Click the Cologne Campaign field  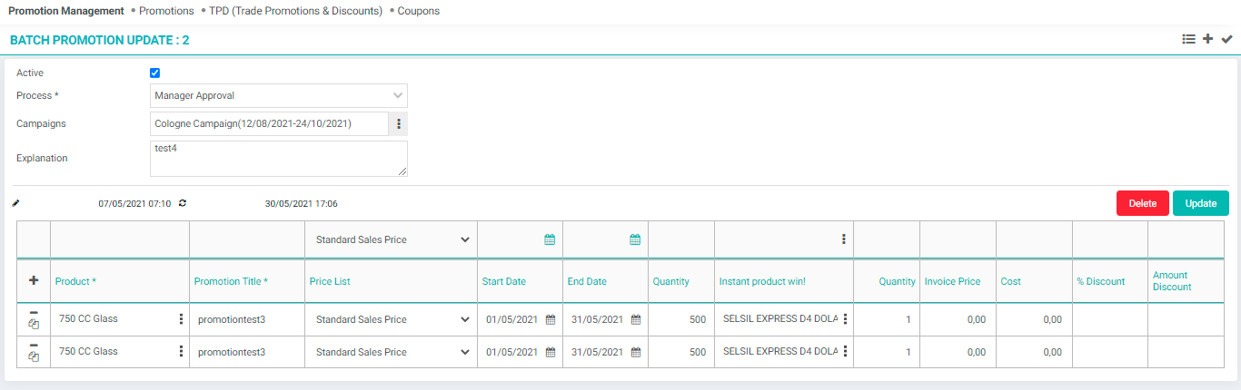pos(269,123)
